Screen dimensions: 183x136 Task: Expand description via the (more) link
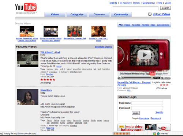[59, 66]
